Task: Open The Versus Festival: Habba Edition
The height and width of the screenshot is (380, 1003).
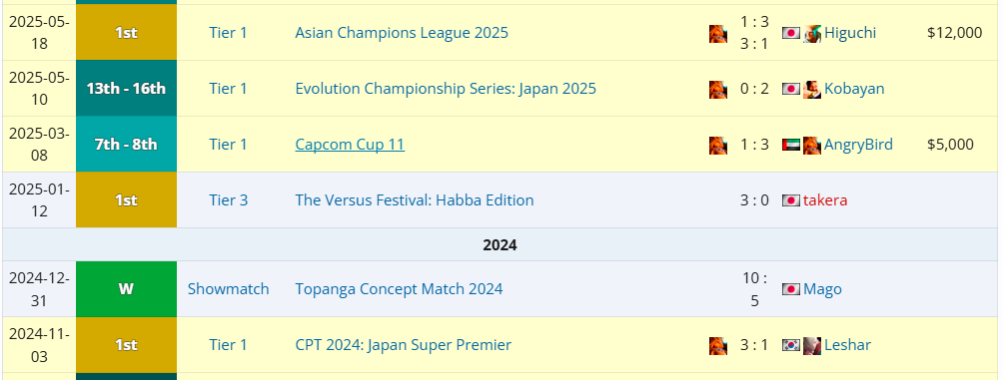Action: (x=414, y=199)
